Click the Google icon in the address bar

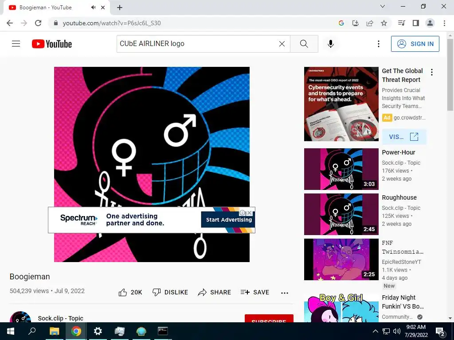(341, 23)
